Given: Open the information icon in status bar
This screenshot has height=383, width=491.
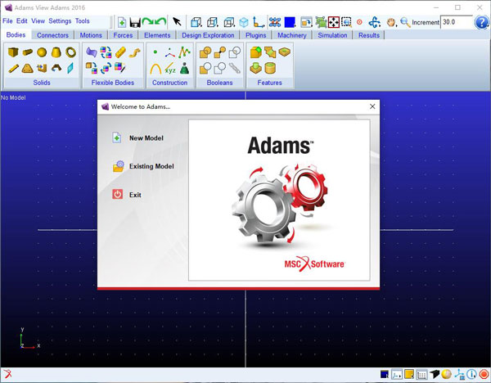Looking at the screenshot, I should coord(471,374).
